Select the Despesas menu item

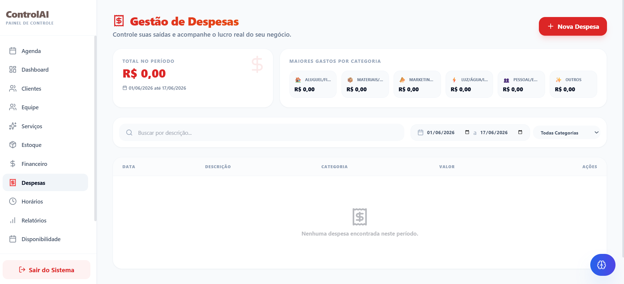click(x=45, y=183)
